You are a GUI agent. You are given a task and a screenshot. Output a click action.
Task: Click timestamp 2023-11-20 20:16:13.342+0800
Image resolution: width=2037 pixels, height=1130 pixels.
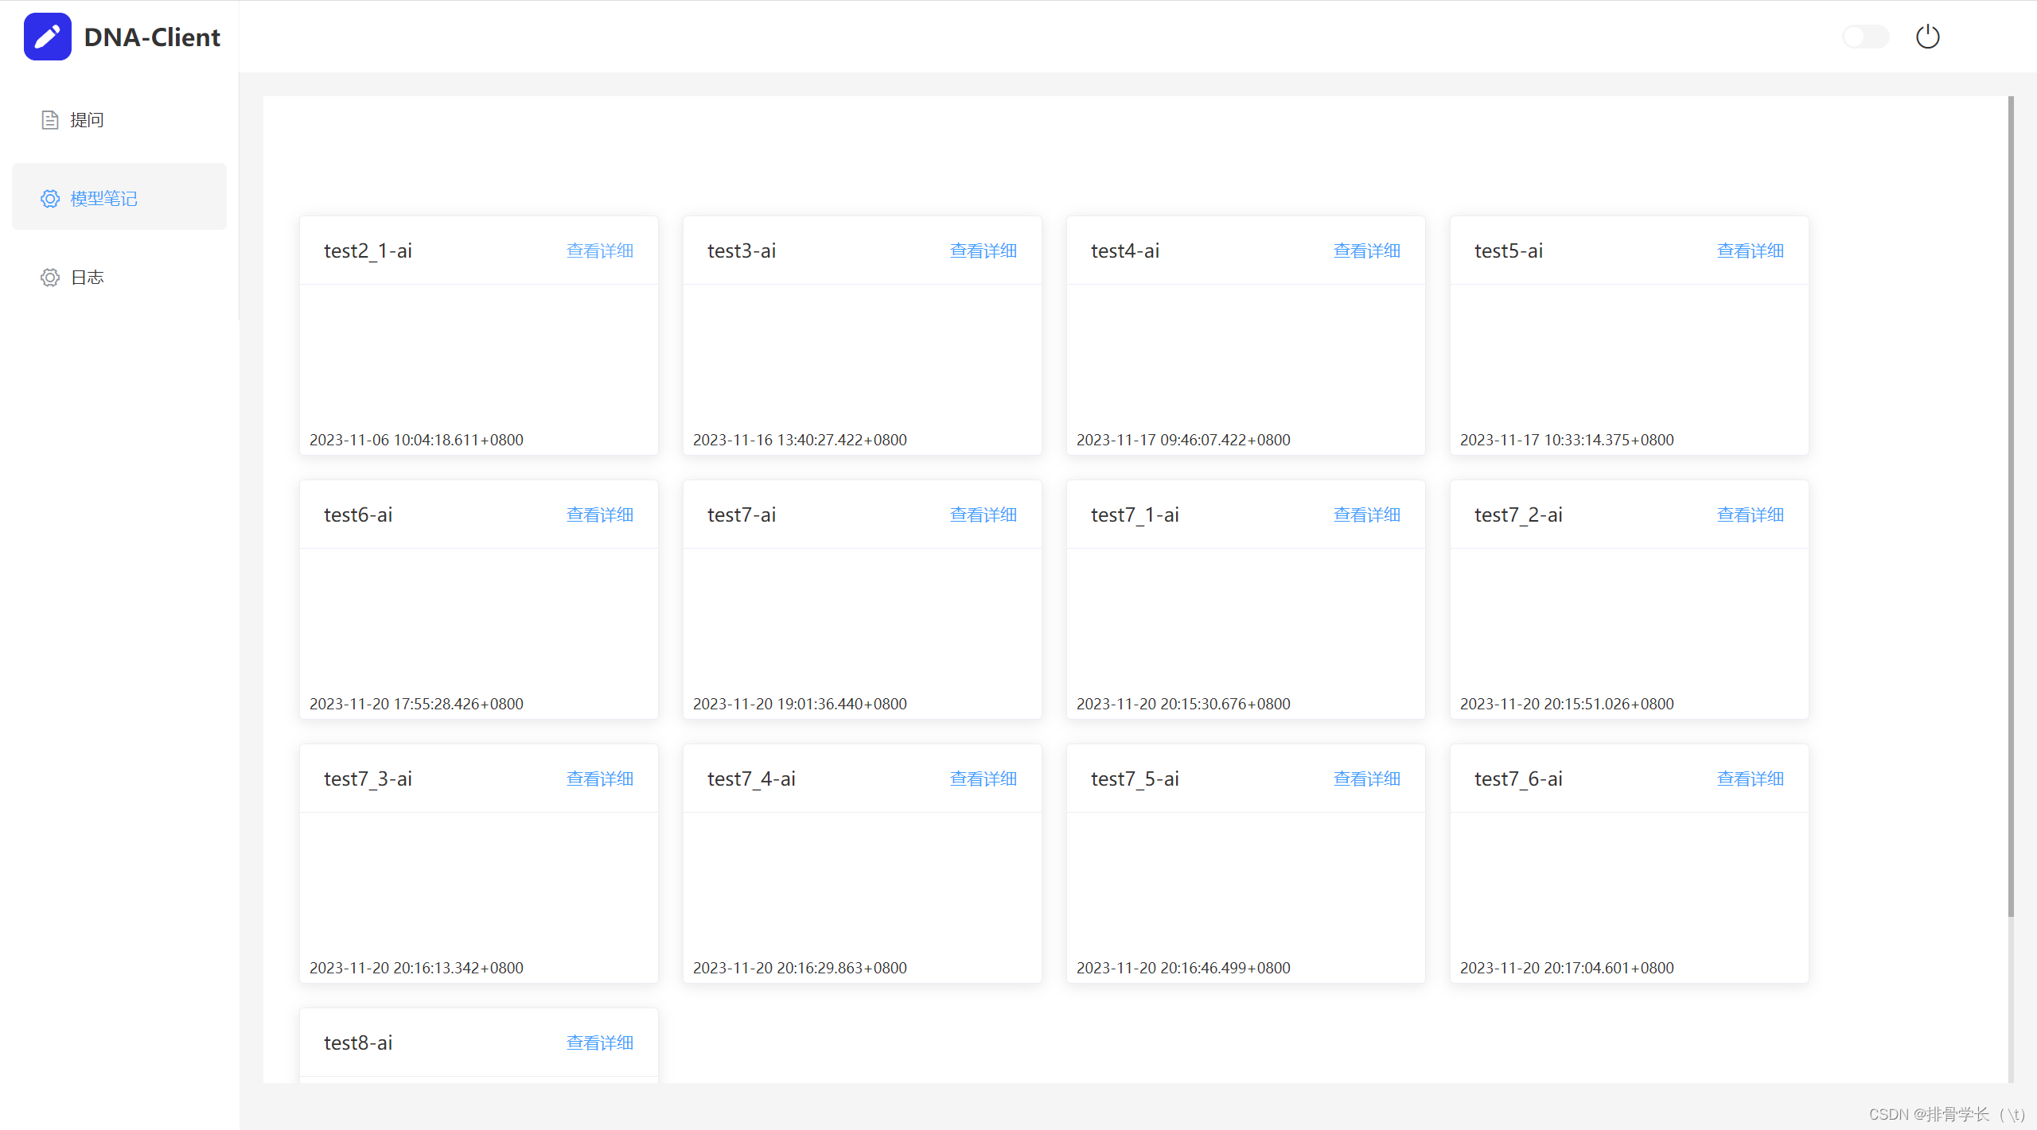click(416, 969)
